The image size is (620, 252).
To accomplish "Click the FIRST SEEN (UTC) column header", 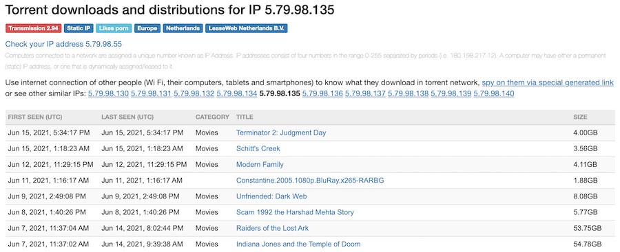I will click(35, 117).
